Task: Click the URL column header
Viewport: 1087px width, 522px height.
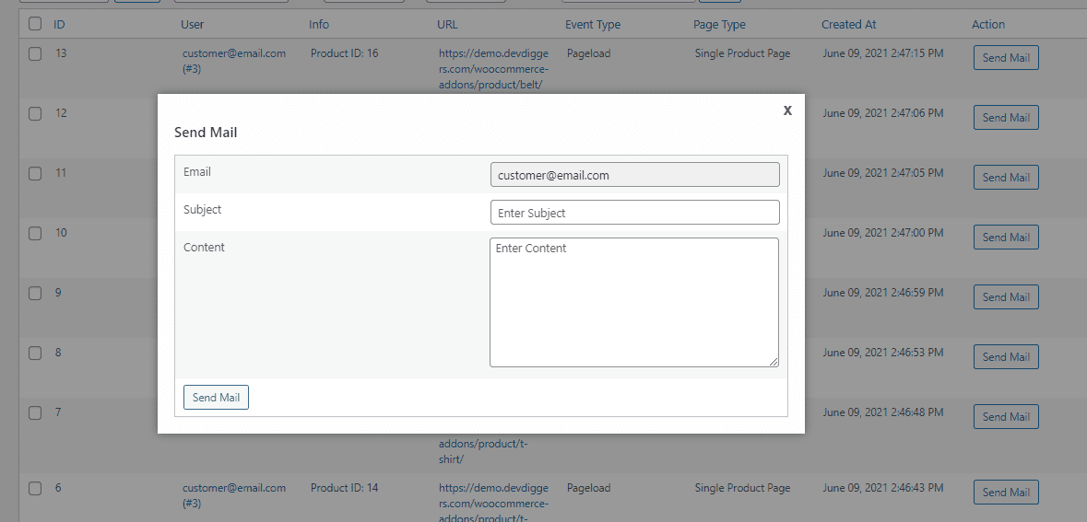Action: tap(448, 24)
